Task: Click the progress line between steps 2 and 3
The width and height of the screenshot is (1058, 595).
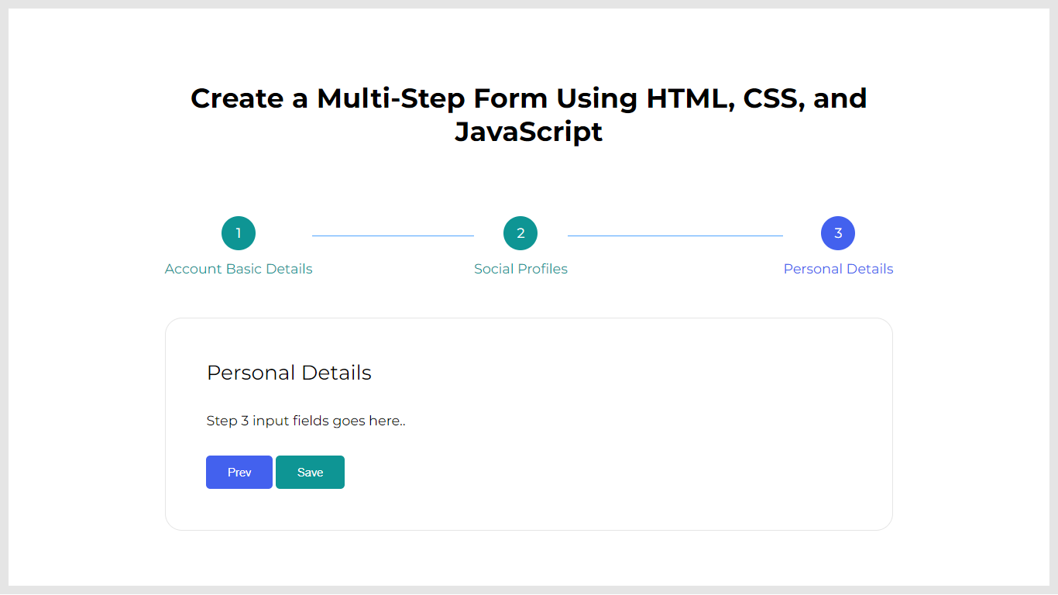Action: point(675,236)
